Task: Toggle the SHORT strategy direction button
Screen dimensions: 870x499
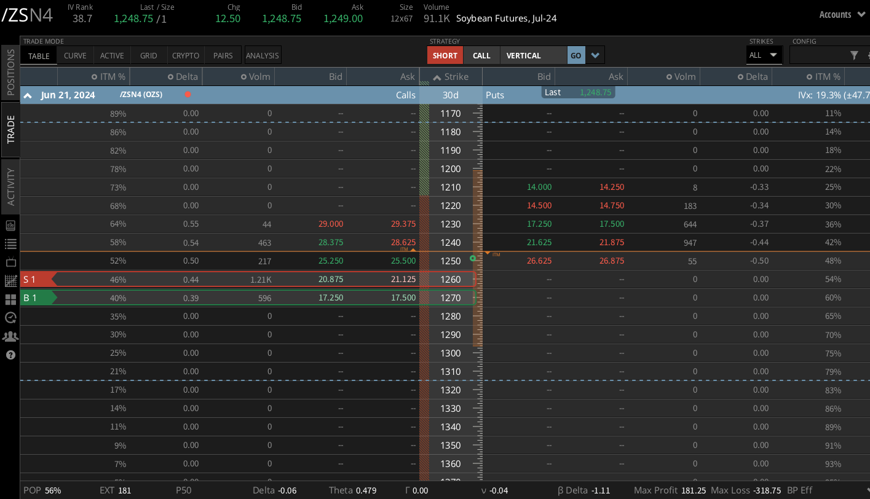Action: [x=445, y=55]
